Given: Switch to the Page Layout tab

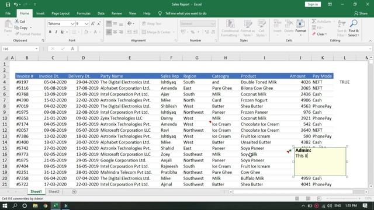Looking at the screenshot, I should click(x=60, y=13).
